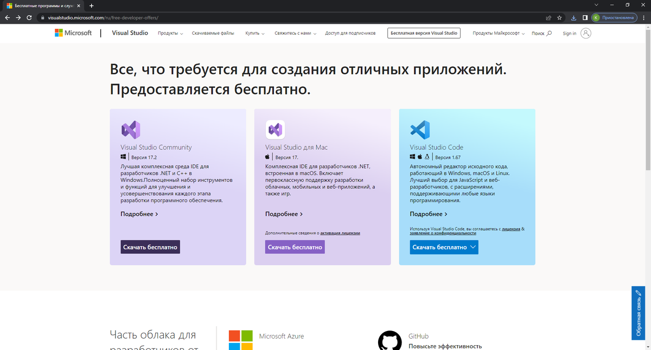Open Скачать бесплатно dropdown for VS Code

tap(444, 247)
